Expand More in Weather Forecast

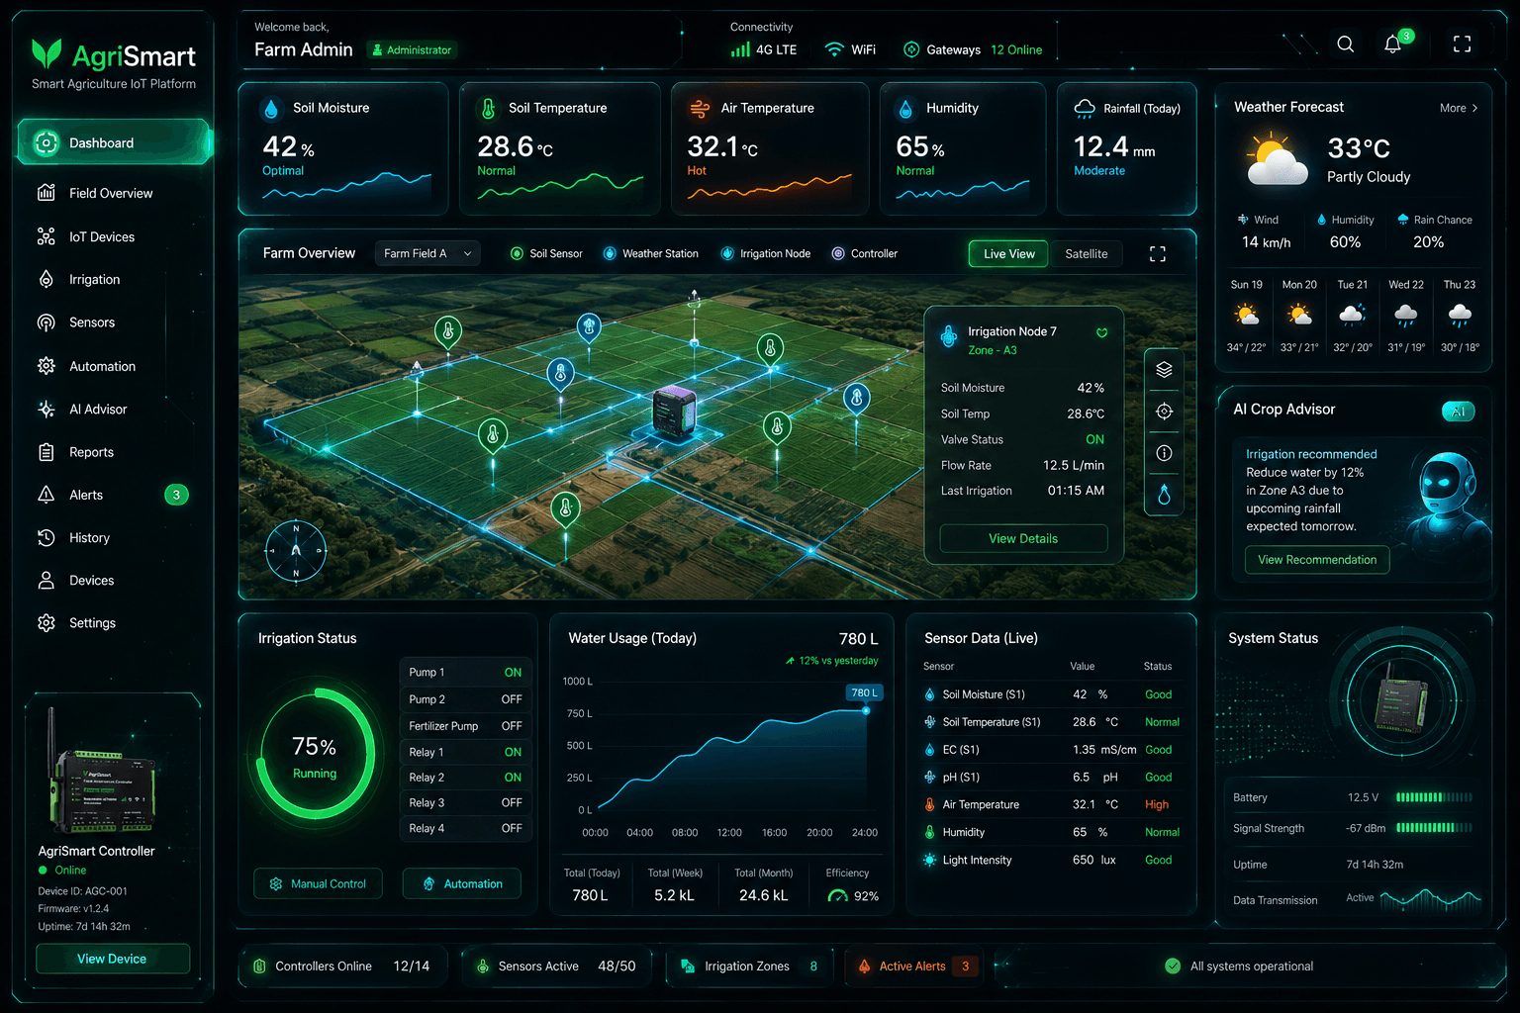point(1459,108)
